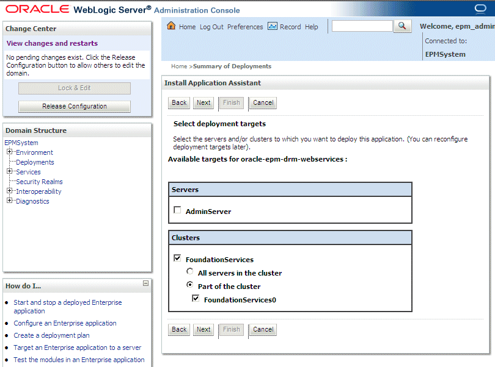The width and height of the screenshot is (495, 367).
Task: Open Help from the toolbar
Action: pos(311,27)
